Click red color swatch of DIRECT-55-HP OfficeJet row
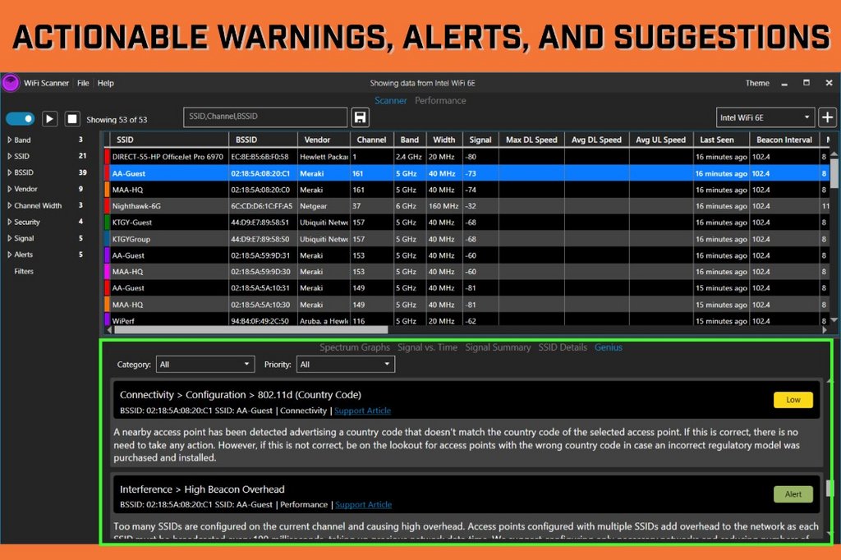This screenshot has width=841, height=560. pyautogui.click(x=107, y=157)
